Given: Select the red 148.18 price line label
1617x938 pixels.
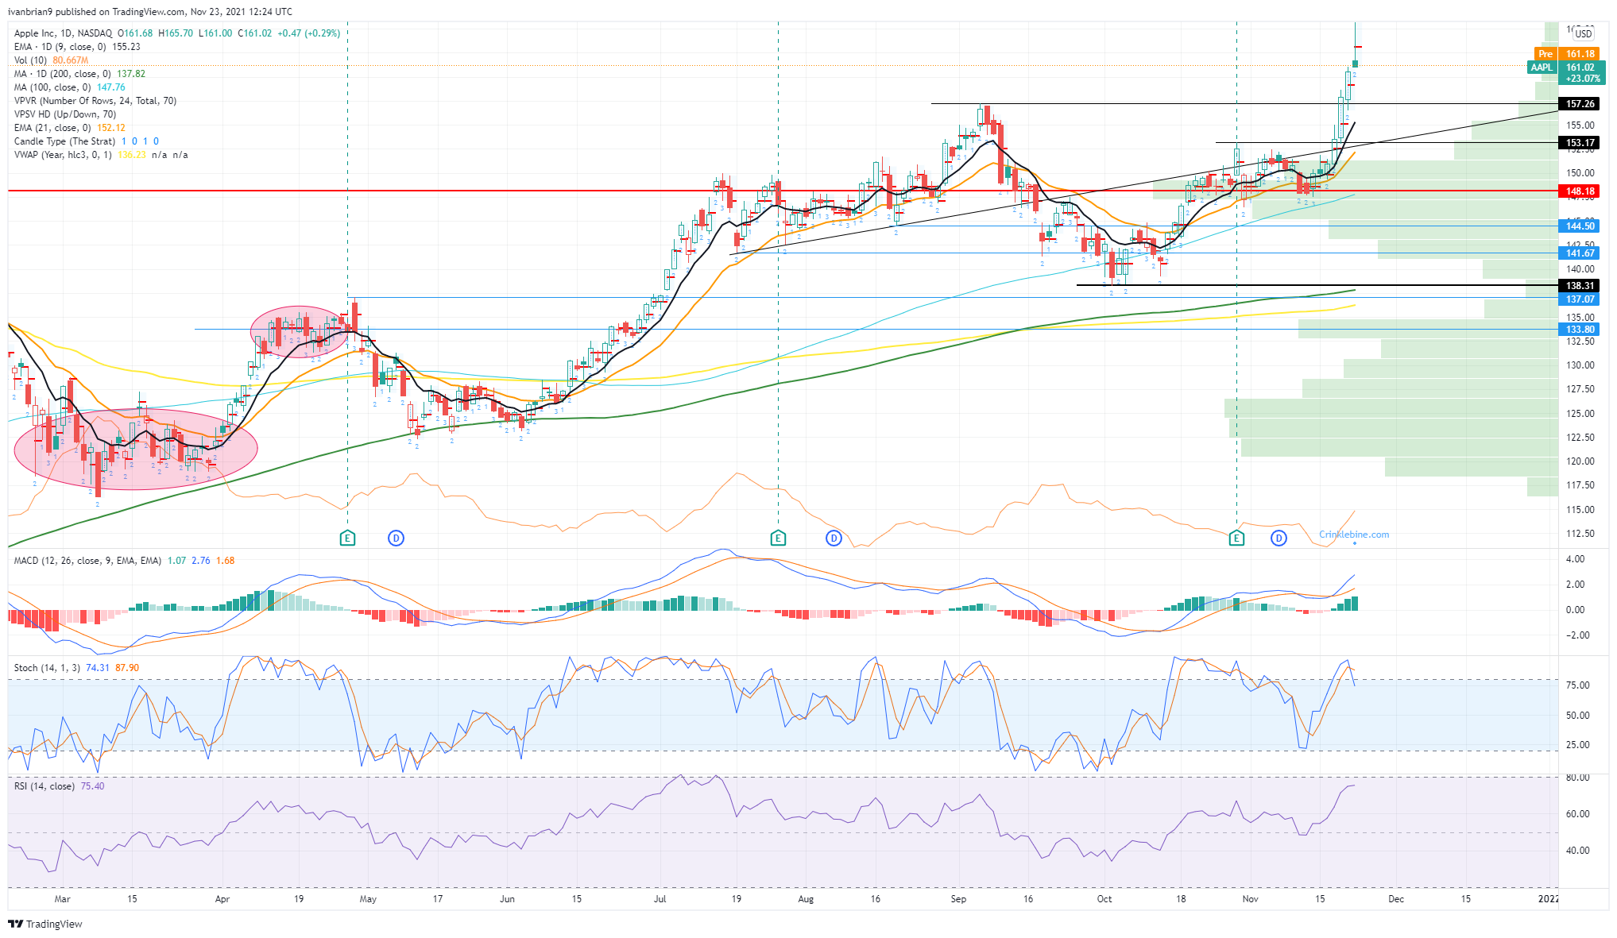Looking at the screenshot, I should 1580,191.
